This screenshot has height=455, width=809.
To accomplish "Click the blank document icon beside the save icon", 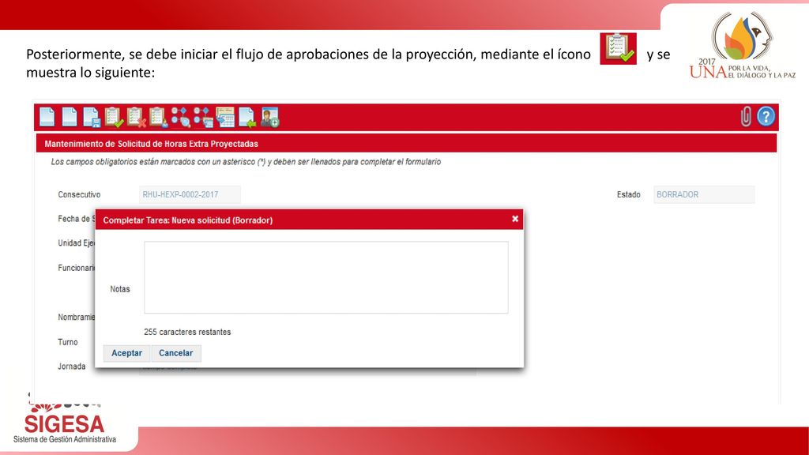I will click(70, 117).
